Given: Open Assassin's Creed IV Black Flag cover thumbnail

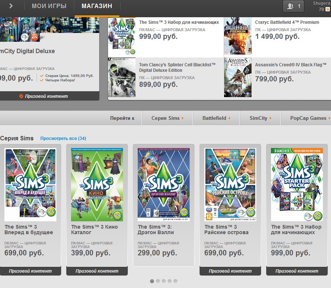Looking at the screenshot, I should tap(238, 77).
